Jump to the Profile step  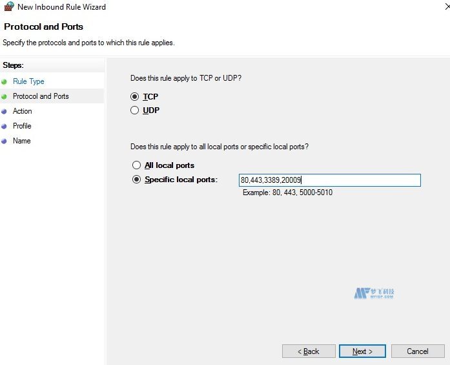pos(22,126)
